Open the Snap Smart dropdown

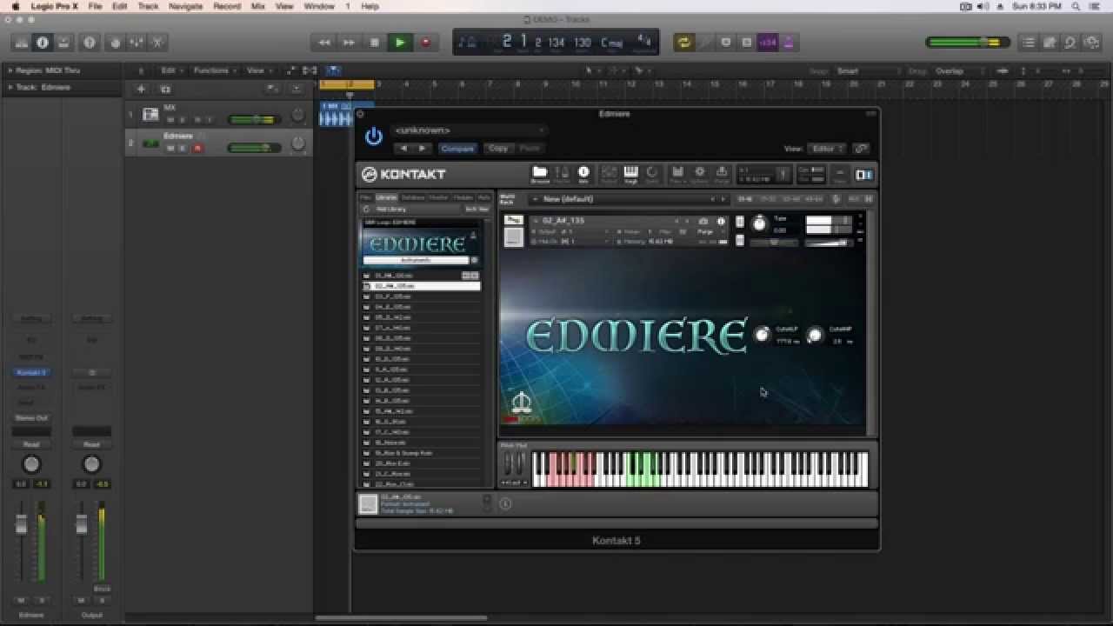click(868, 71)
